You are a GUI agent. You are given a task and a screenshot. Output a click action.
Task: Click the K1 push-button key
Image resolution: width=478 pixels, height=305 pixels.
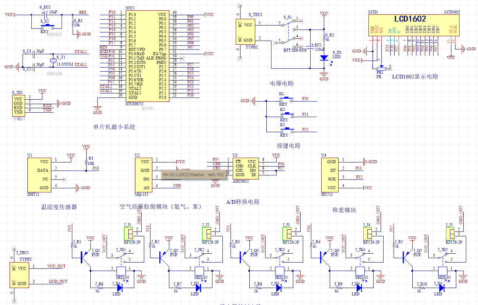point(287,100)
